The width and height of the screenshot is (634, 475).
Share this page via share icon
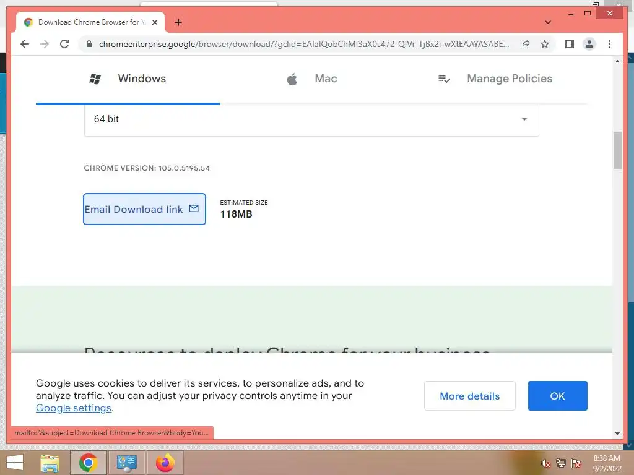(x=525, y=44)
